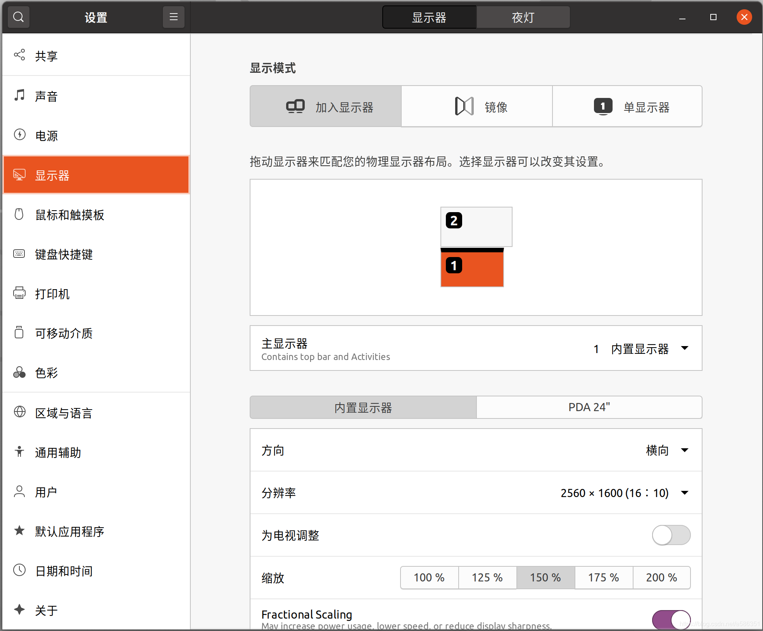
Task: Open the 分辨率 resolution dropdown
Action: [625, 493]
